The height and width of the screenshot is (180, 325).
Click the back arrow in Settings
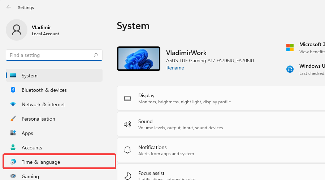[x=9, y=7]
